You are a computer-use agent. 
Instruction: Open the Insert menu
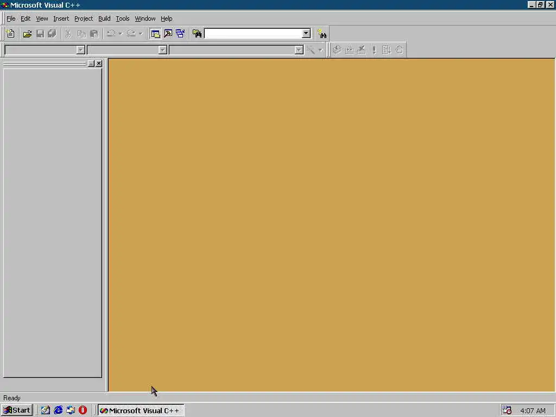tap(61, 19)
